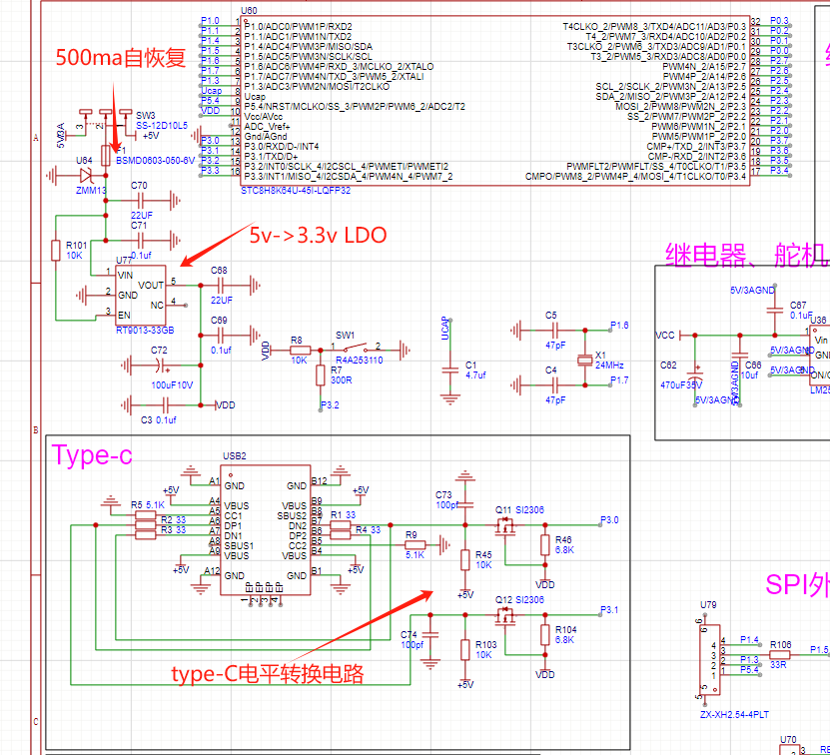Viewport: 830px width, 755px height.
Task: Click the R5 5.1K resistor label
Action: tap(148, 505)
